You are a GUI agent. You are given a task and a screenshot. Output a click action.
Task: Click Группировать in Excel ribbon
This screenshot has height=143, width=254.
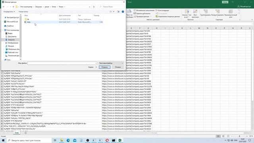pos(206,13)
